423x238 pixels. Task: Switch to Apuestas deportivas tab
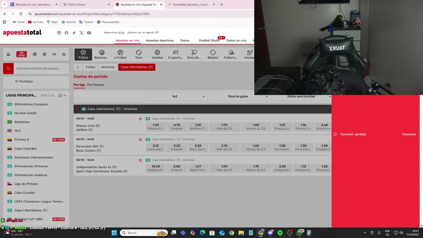tap(160, 40)
